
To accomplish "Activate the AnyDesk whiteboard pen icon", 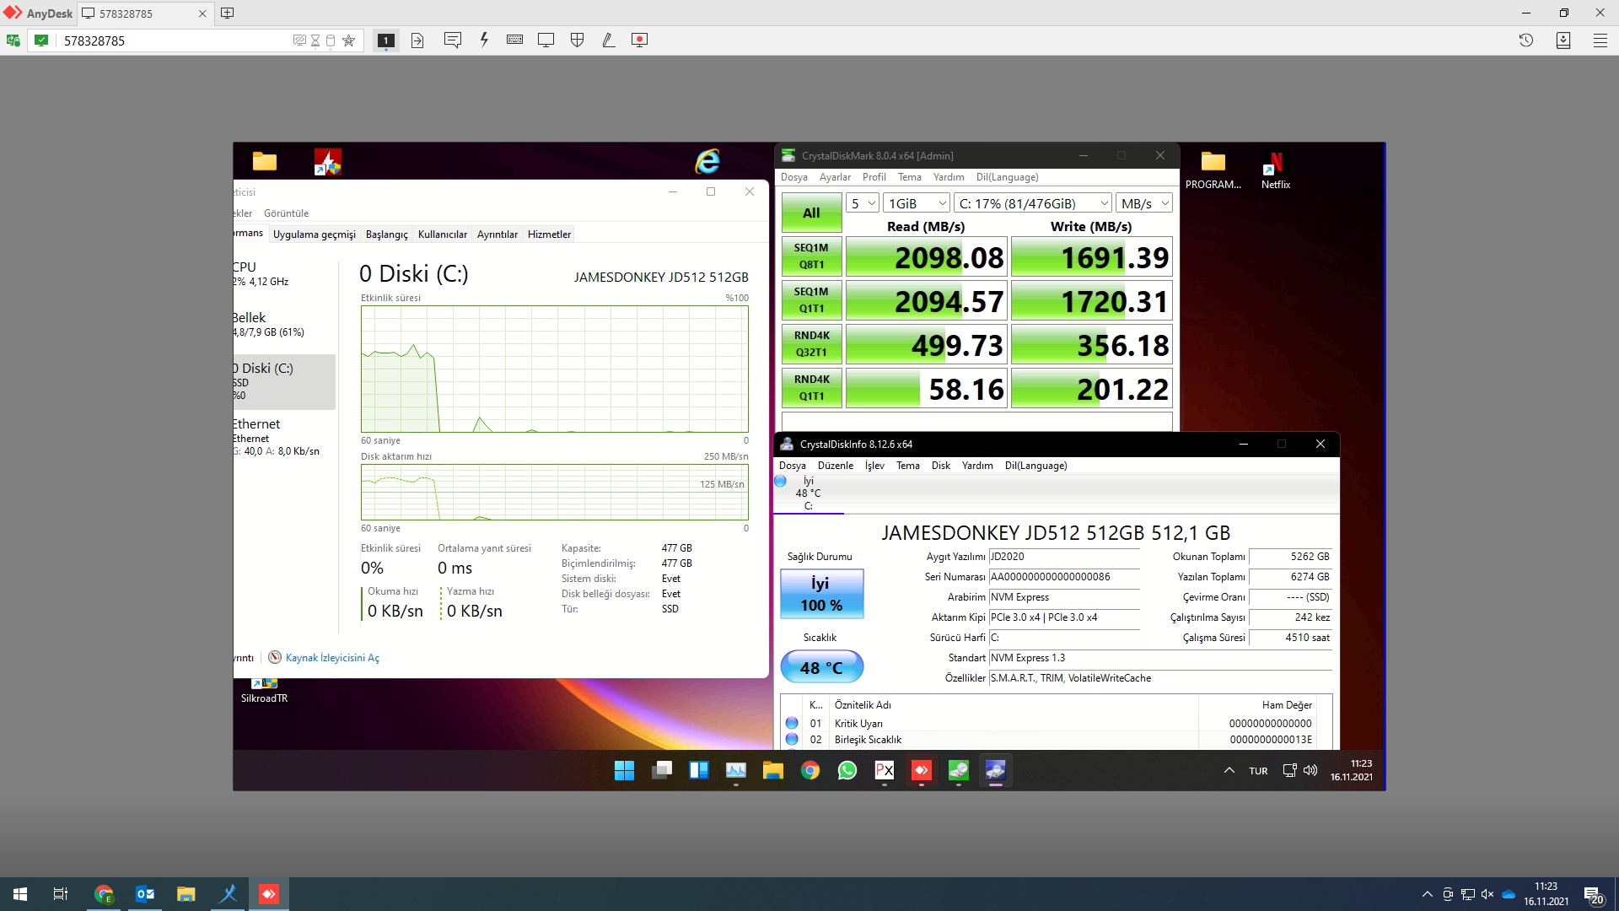I will (x=608, y=40).
